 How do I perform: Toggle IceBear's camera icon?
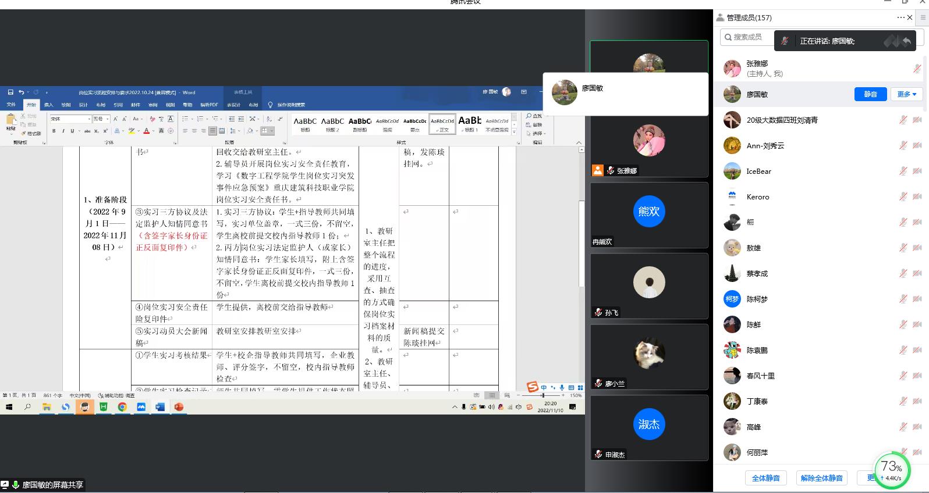click(x=917, y=171)
